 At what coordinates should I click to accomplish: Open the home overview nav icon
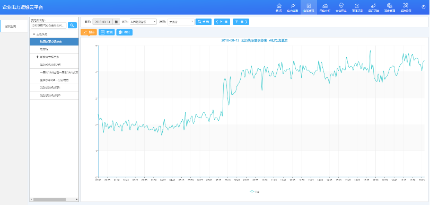pyautogui.click(x=279, y=7)
